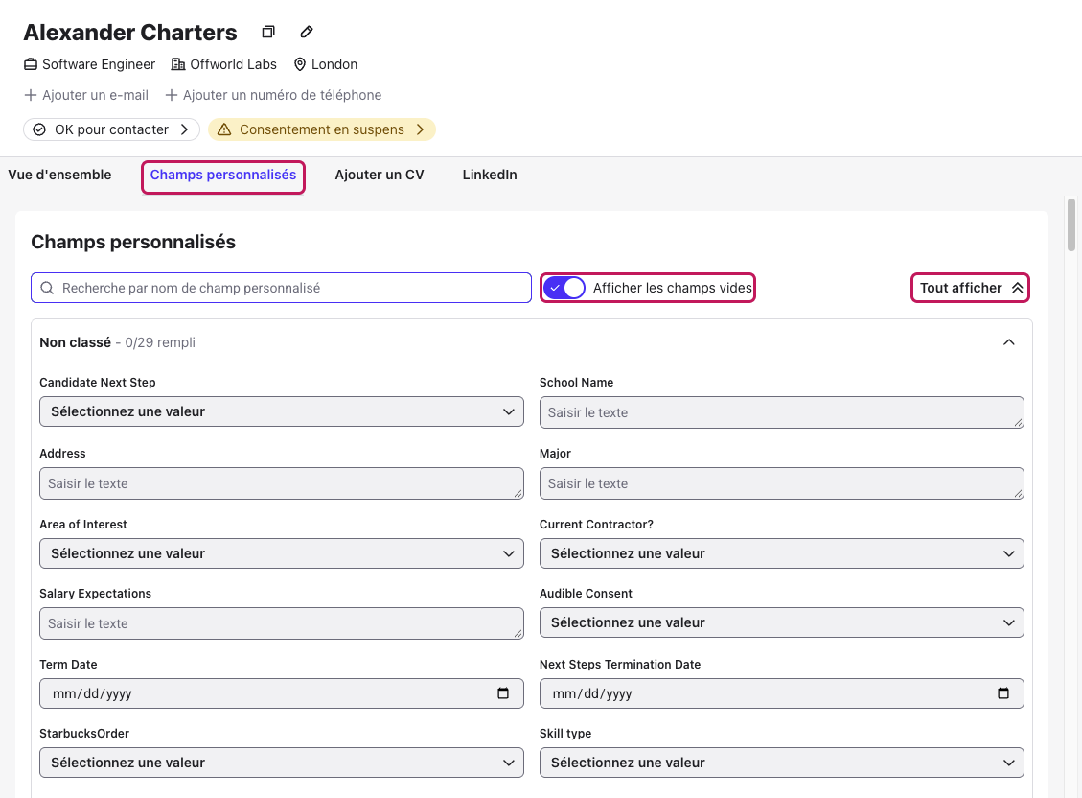Toggle the Afficher les champs vides switch

click(x=564, y=288)
